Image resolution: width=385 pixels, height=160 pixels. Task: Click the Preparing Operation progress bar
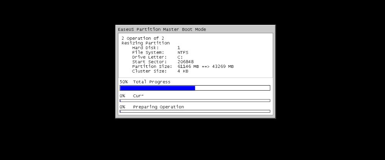[x=195, y=111]
